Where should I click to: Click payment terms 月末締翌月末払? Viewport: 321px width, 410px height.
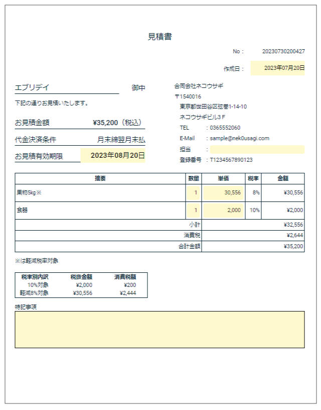click(121, 140)
